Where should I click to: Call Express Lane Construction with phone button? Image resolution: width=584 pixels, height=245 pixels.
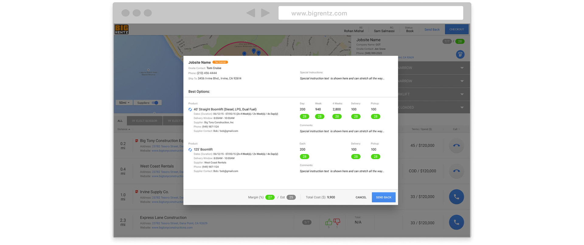(x=456, y=222)
